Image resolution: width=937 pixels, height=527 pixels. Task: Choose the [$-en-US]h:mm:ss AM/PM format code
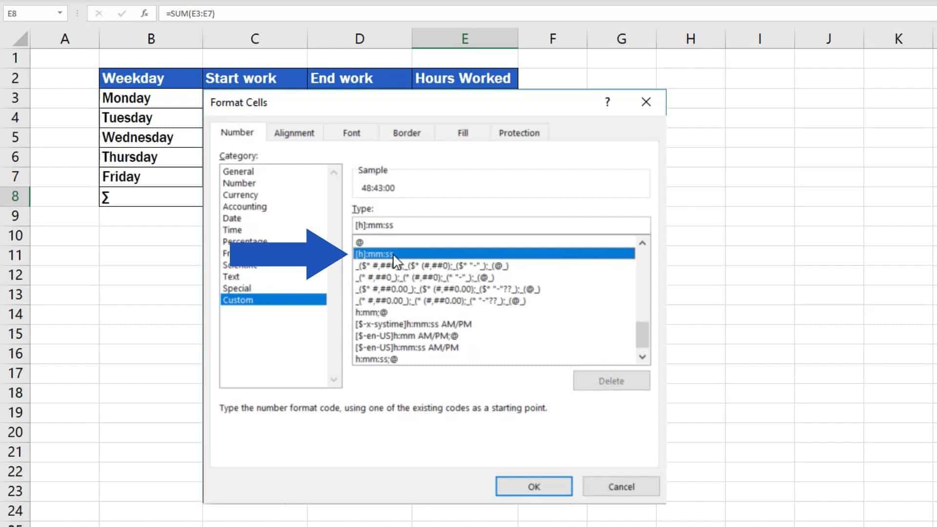(x=408, y=347)
